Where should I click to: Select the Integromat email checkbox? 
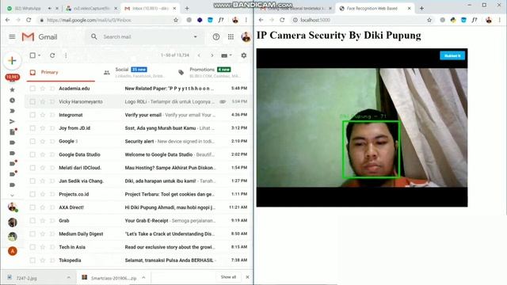[x=32, y=115]
